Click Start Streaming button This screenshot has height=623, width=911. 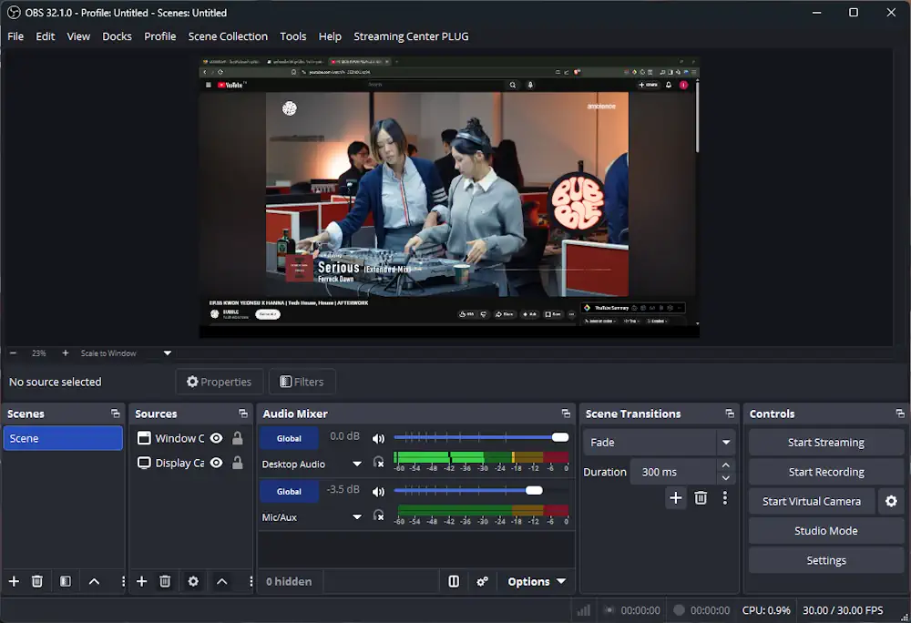tap(825, 443)
